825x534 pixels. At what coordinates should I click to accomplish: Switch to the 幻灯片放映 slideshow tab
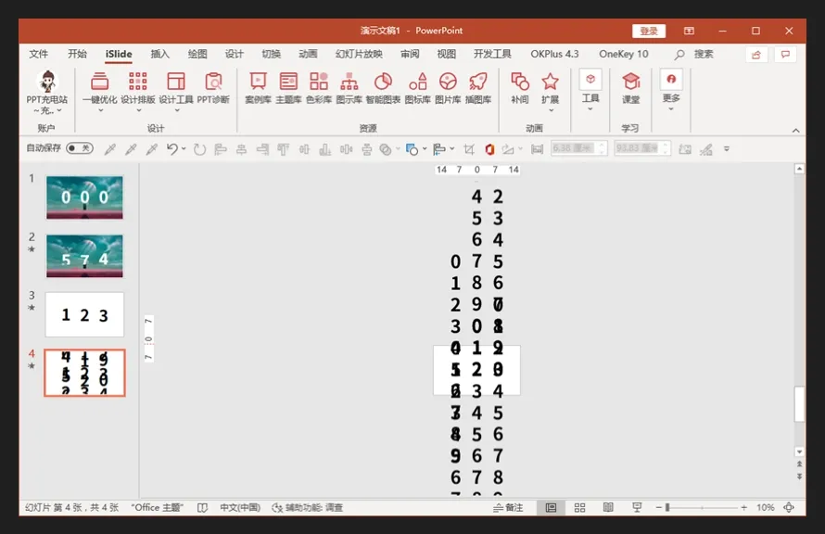(359, 54)
